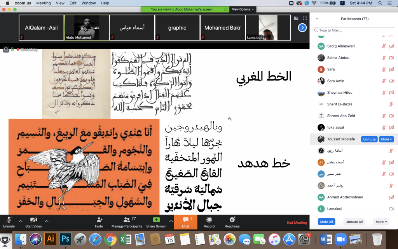
Task: Toggle Sherif El-Bezra's microphone icon
Action: pos(391,104)
